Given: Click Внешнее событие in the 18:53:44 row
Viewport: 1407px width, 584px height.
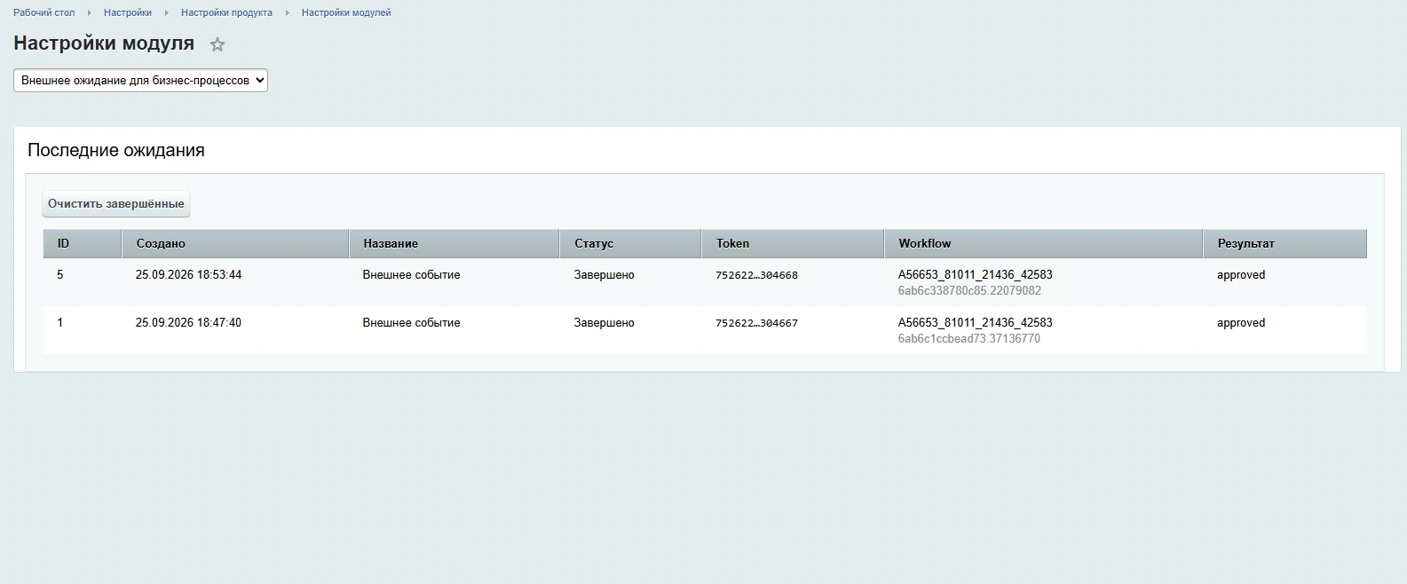Looking at the screenshot, I should point(411,275).
